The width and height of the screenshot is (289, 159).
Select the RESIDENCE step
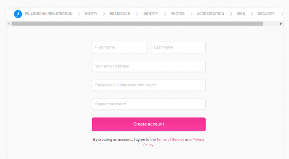point(120,14)
